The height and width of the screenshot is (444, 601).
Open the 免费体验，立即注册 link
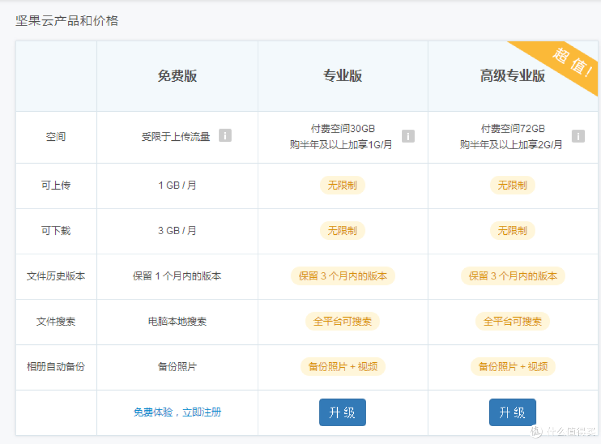coord(177,412)
